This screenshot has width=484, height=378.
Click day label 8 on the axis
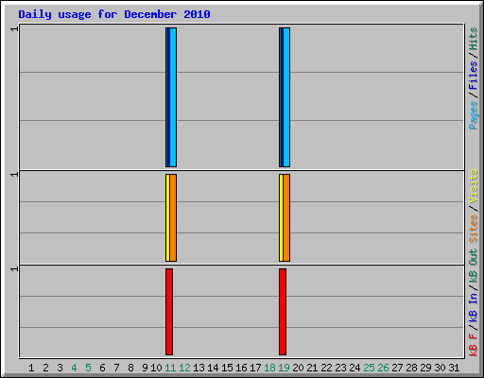pos(130,368)
